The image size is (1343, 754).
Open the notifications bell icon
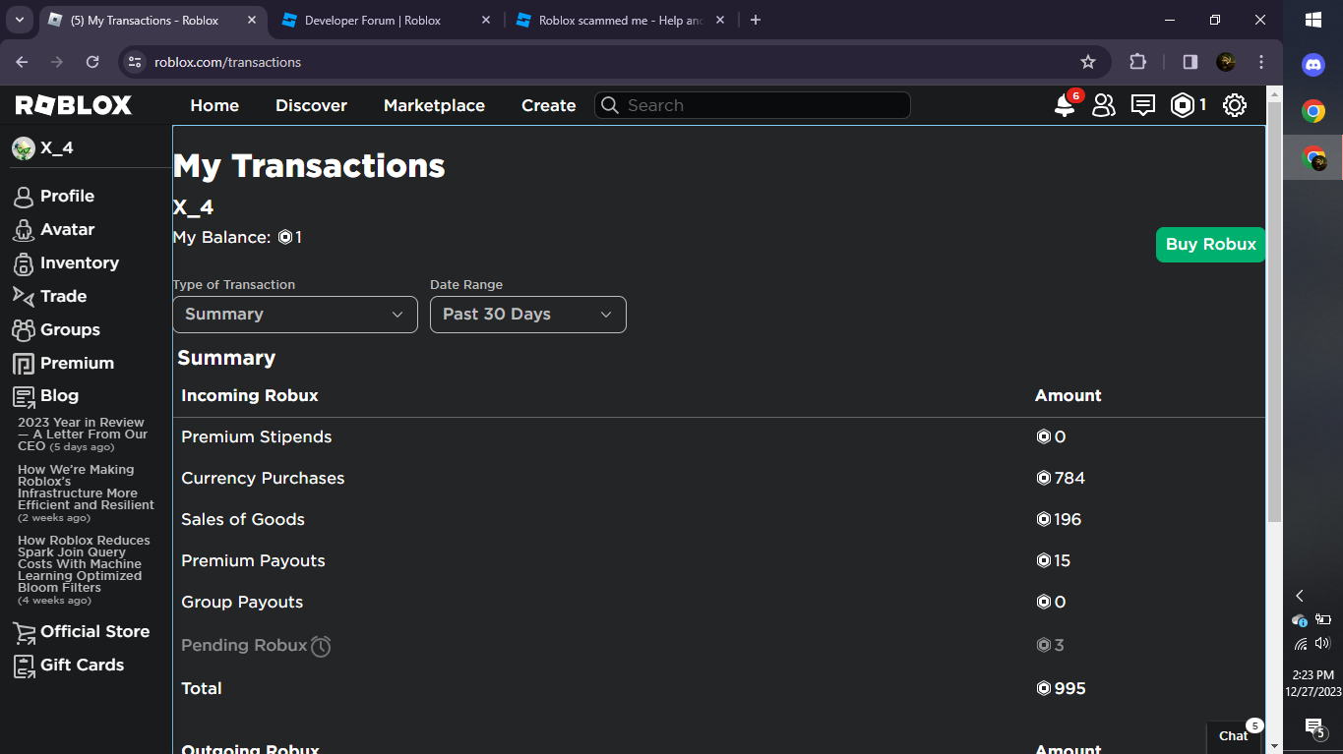coord(1065,105)
